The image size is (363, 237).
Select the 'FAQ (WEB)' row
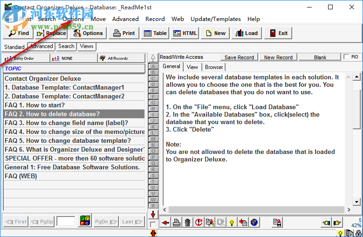[74, 176]
